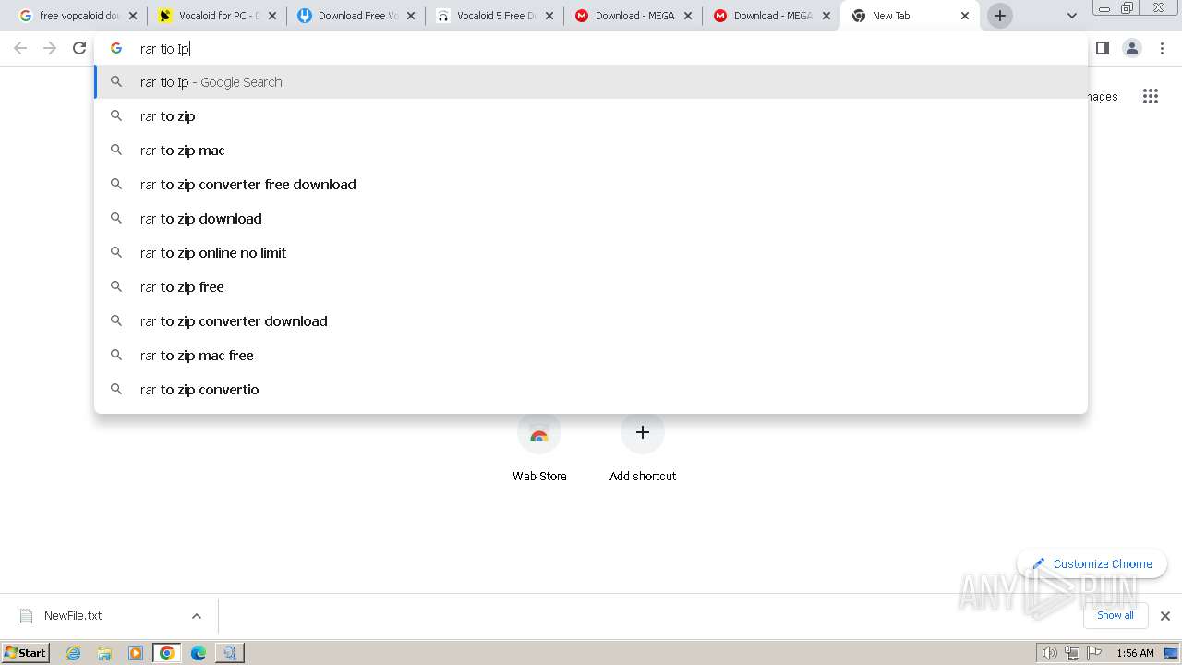Select 'rar to zip download' suggestion
Image resolution: width=1182 pixels, height=665 pixels.
pos(591,219)
